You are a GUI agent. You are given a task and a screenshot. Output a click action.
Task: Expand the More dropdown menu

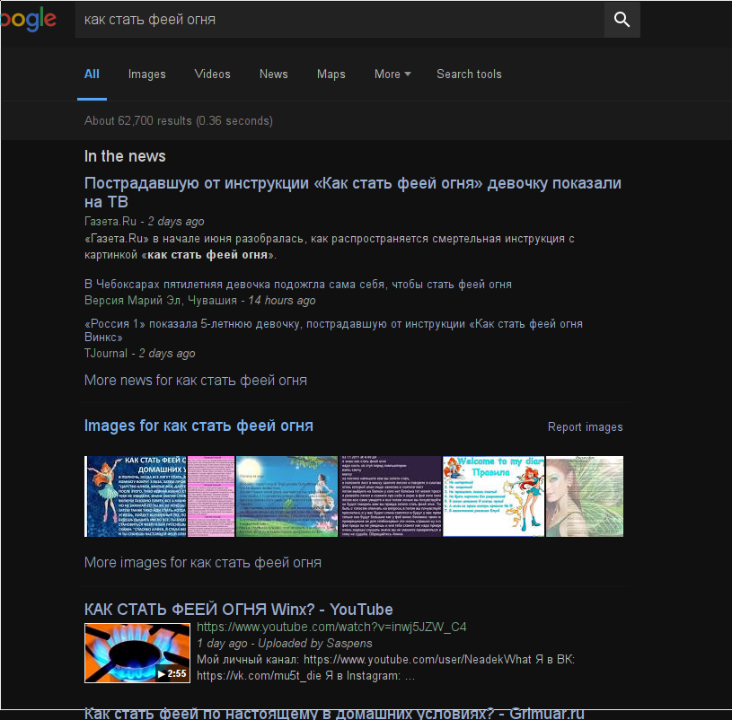pos(392,75)
